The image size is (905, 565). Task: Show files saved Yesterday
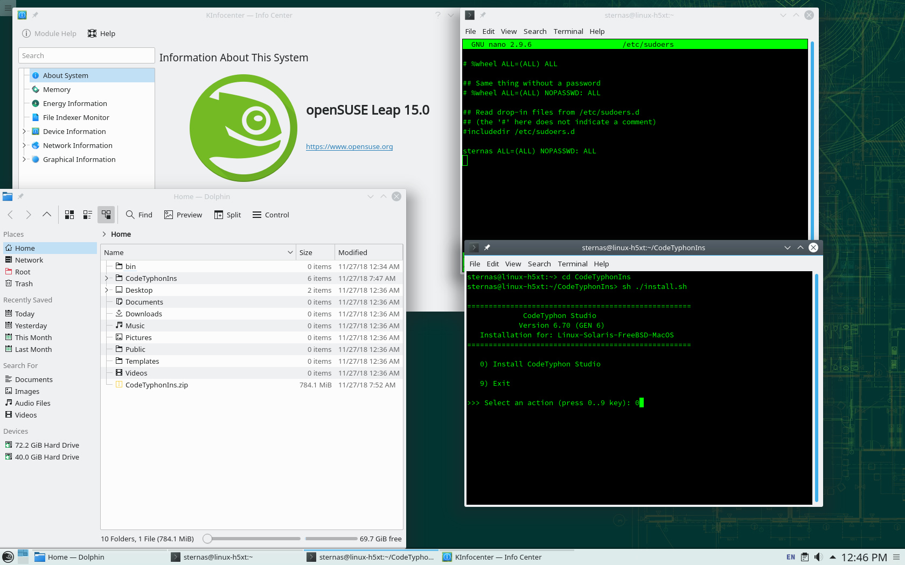(x=50, y=326)
